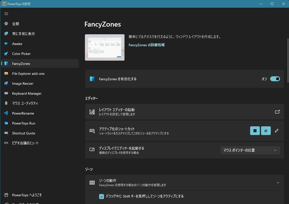Open FancyZones の詳細情報 link
This screenshot has width=289, height=204.
pyautogui.click(x=147, y=45)
